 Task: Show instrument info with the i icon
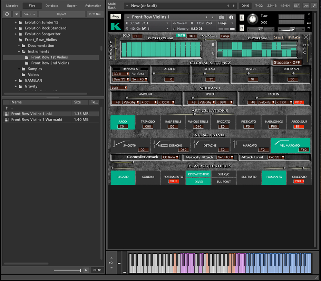[231, 17]
